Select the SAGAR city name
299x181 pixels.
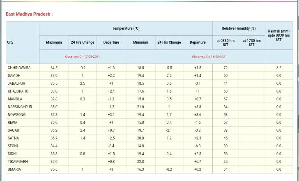tap(13, 130)
